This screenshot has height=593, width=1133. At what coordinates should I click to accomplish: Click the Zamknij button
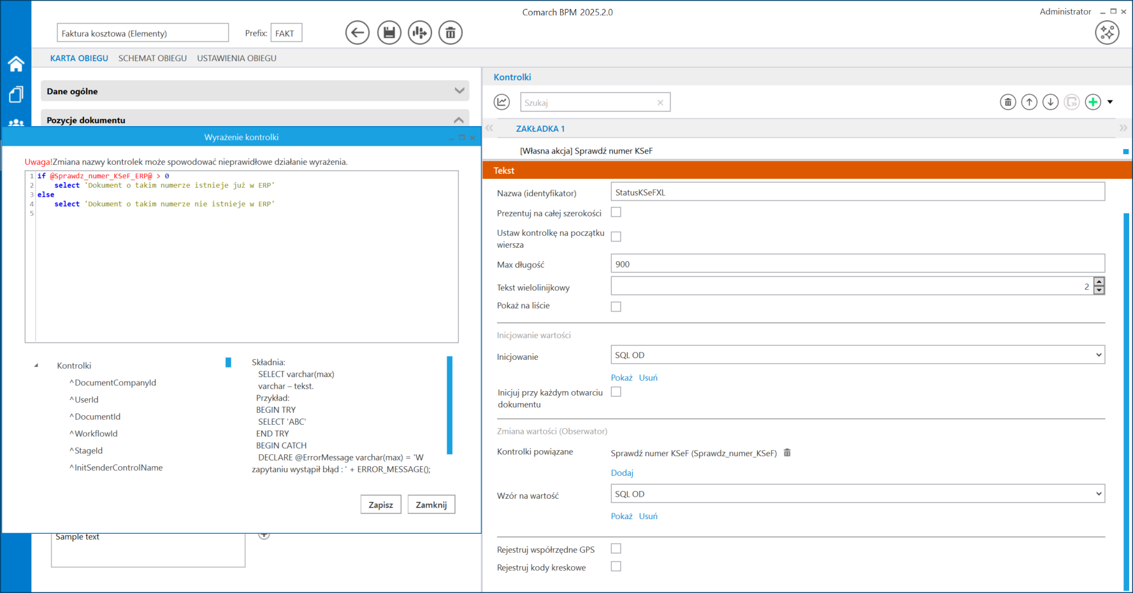pyautogui.click(x=431, y=504)
